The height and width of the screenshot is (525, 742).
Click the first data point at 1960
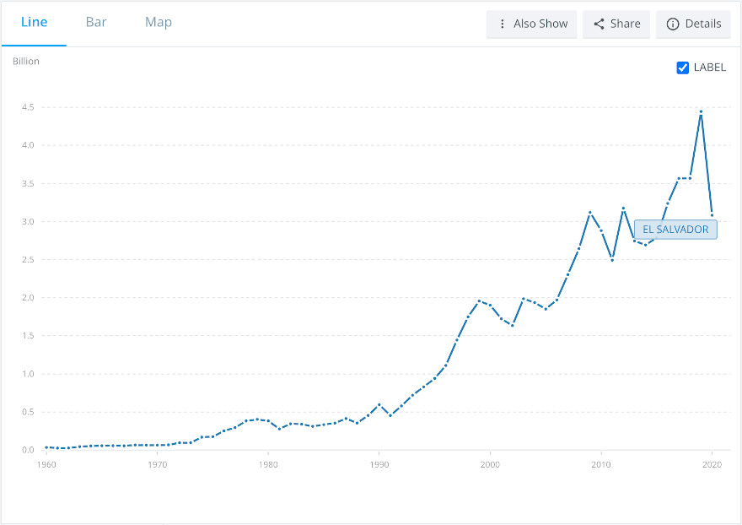(46, 447)
